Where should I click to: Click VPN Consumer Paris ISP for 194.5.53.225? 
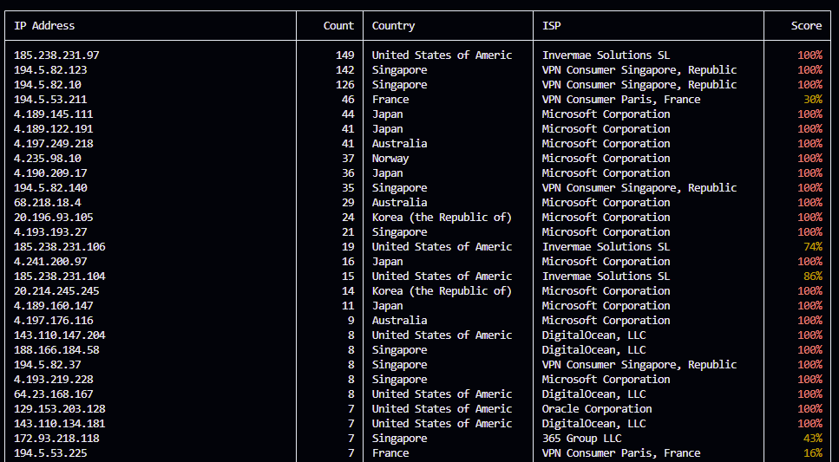621,453
